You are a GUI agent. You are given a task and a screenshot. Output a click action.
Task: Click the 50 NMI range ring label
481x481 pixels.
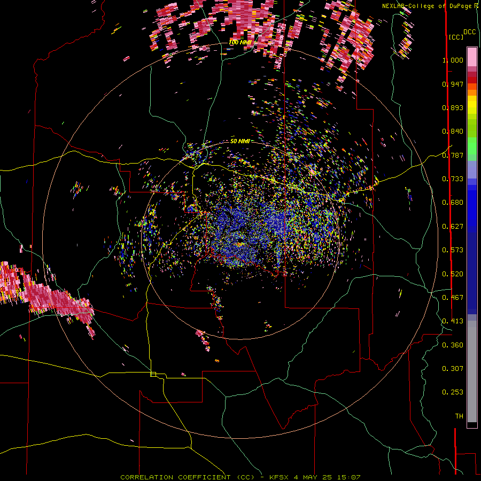240,141
